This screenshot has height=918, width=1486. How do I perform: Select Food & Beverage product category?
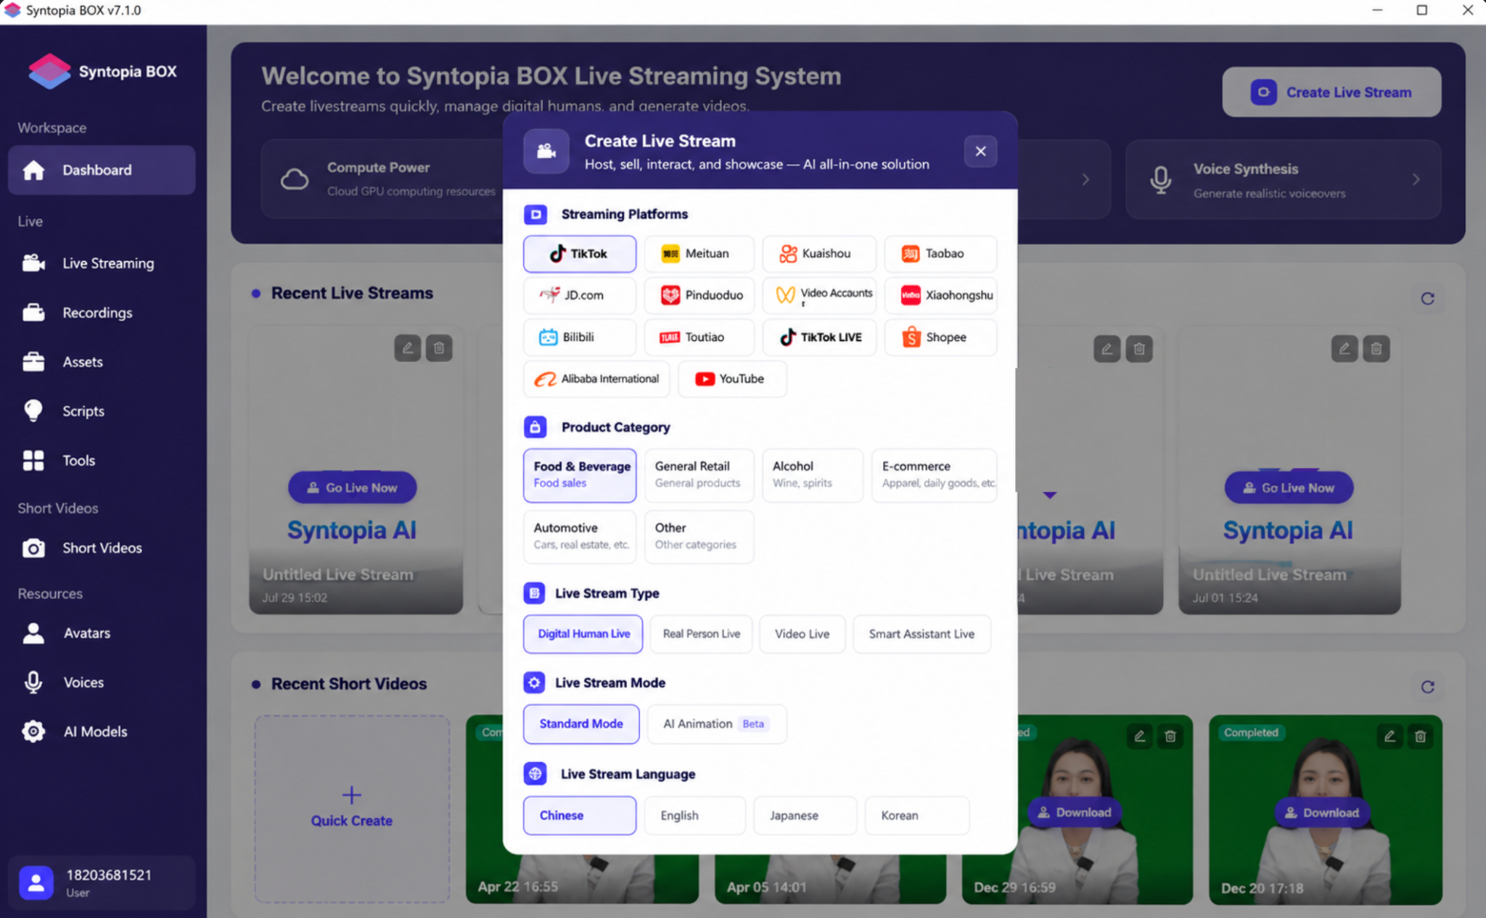(x=579, y=475)
